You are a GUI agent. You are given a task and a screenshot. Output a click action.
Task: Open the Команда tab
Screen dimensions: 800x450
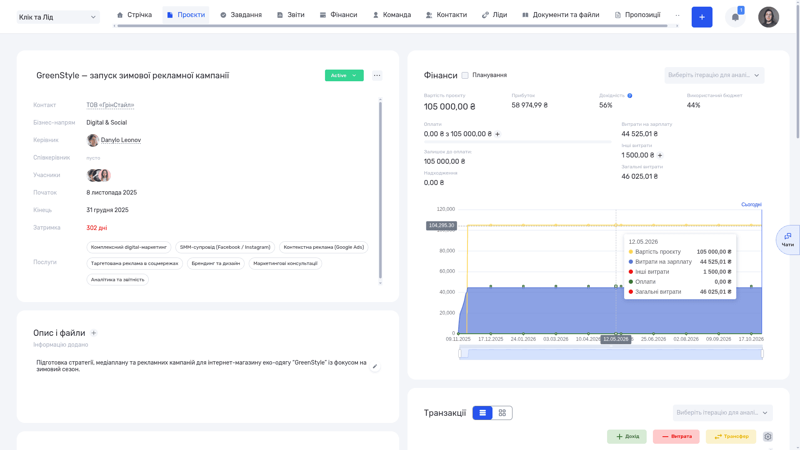[392, 15]
